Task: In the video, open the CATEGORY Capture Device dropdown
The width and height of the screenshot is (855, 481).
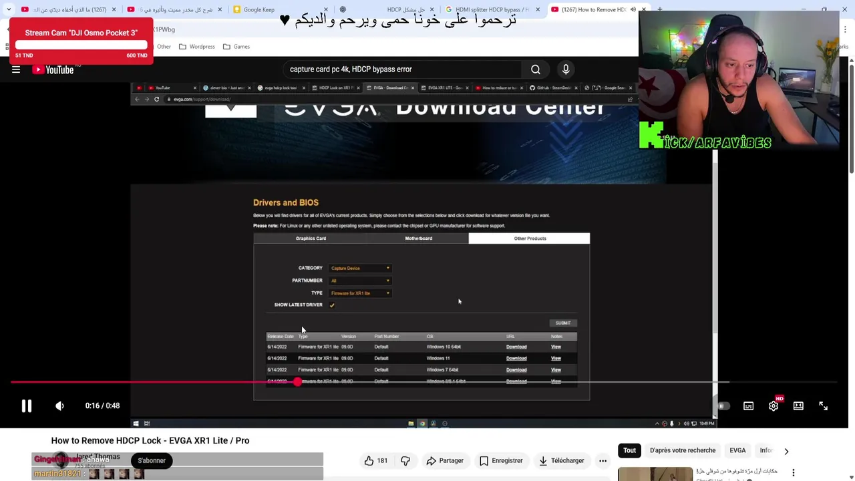Action: click(x=360, y=268)
